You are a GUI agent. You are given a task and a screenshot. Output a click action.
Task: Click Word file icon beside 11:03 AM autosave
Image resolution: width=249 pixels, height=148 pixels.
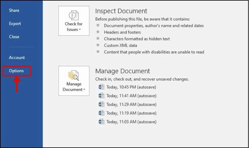point(101,122)
